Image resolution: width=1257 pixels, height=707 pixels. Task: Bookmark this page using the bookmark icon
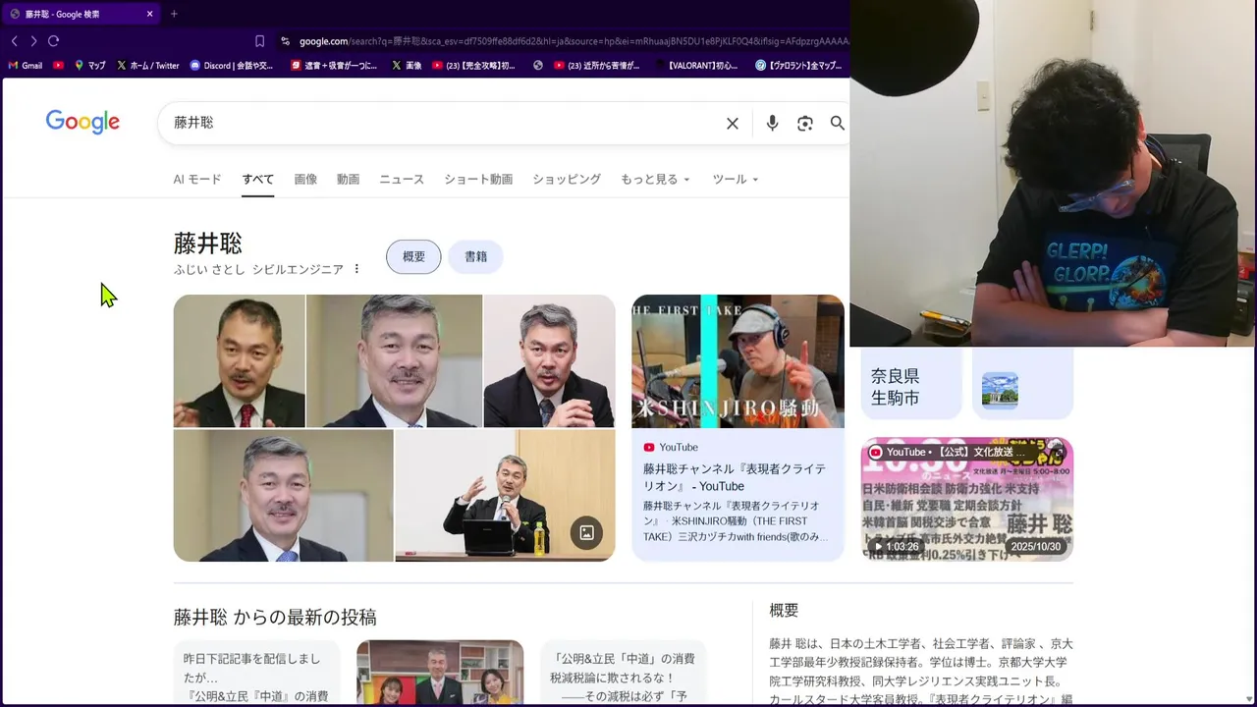pos(259,41)
